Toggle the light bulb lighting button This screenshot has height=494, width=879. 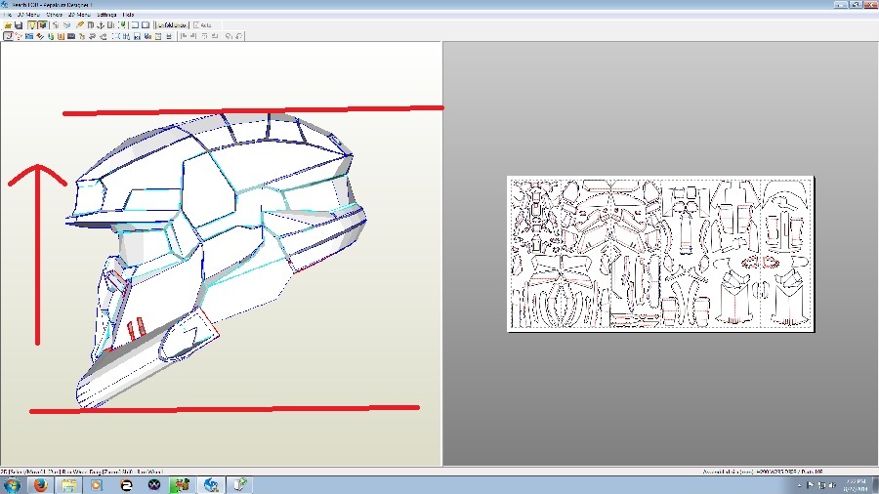pyautogui.click(x=32, y=25)
